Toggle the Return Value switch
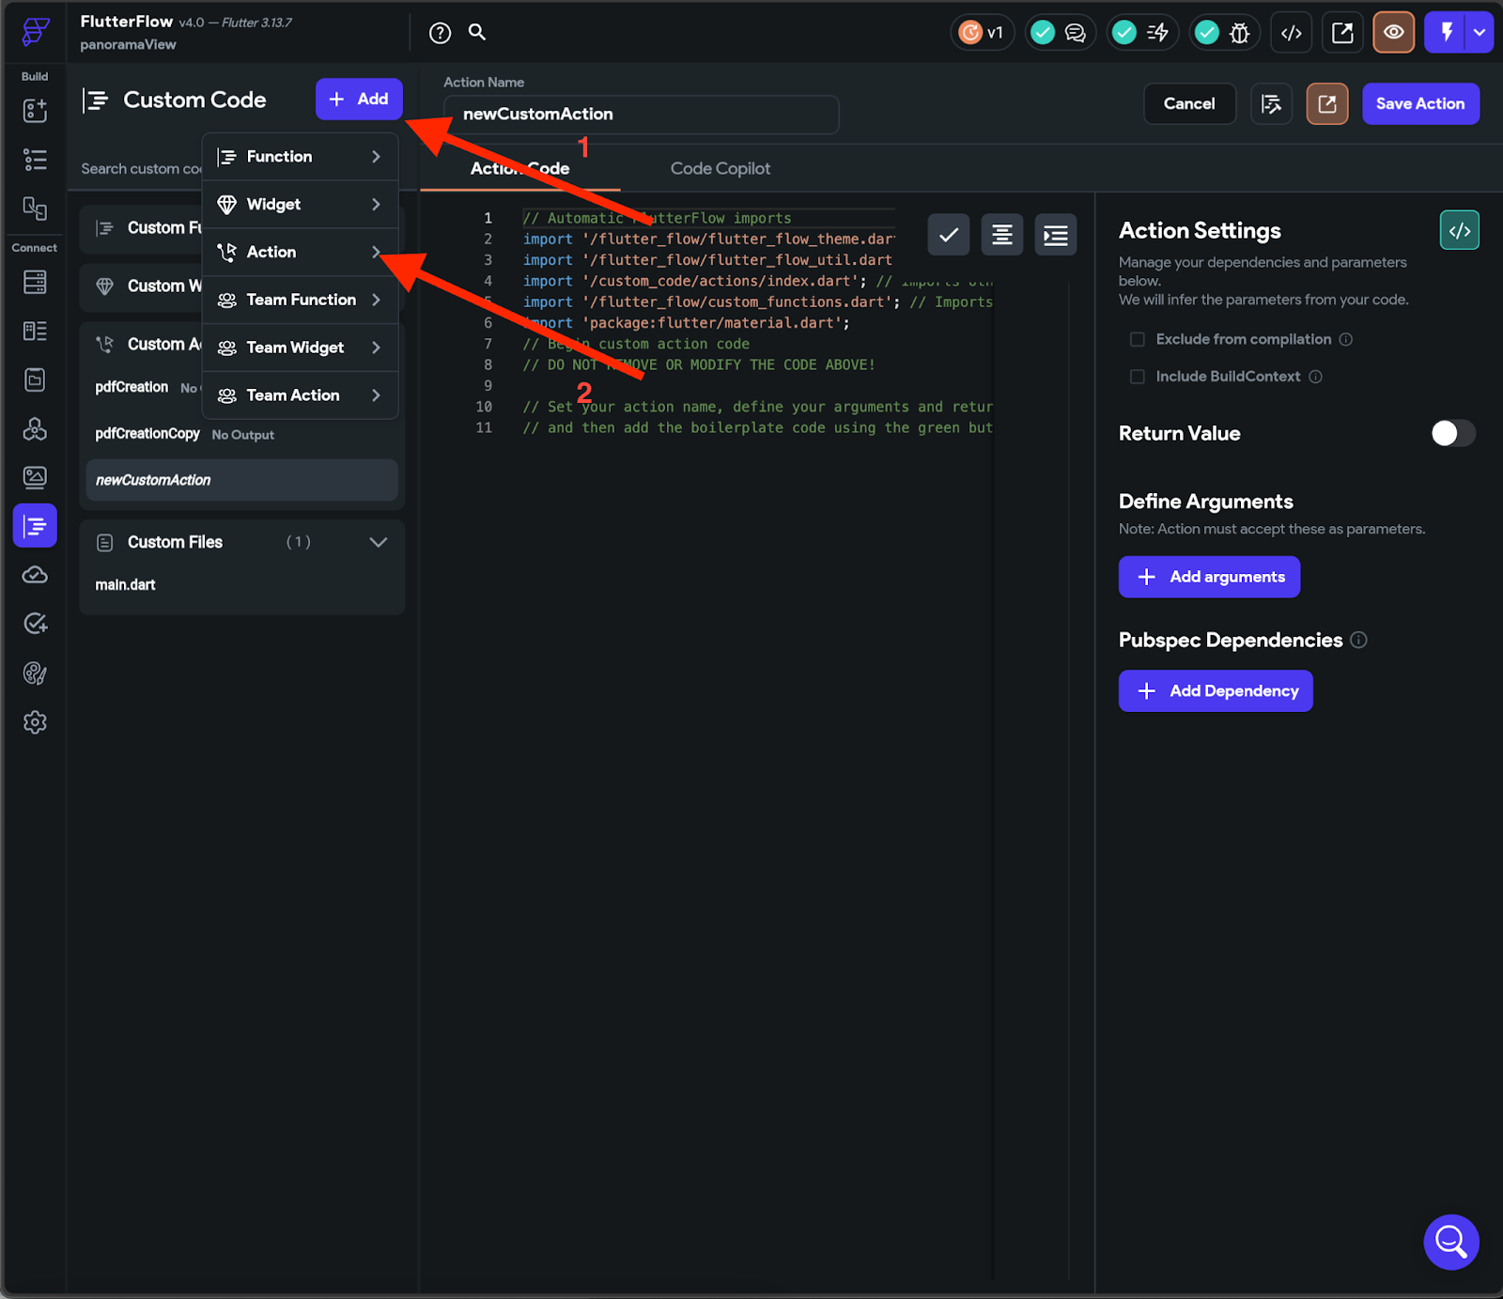The width and height of the screenshot is (1503, 1299). [1453, 433]
